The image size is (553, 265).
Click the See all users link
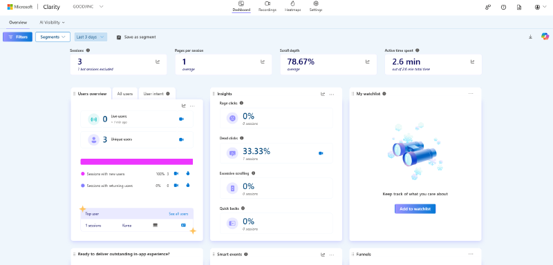tap(178, 214)
